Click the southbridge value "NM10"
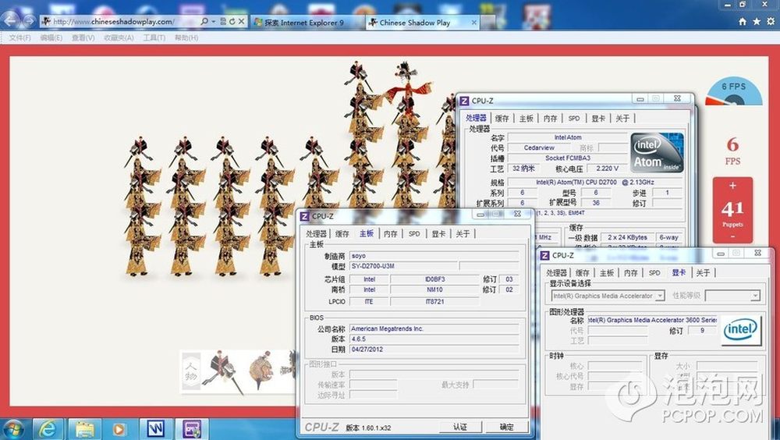Viewport: 780px width, 440px height. pyautogui.click(x=434, y=289)
